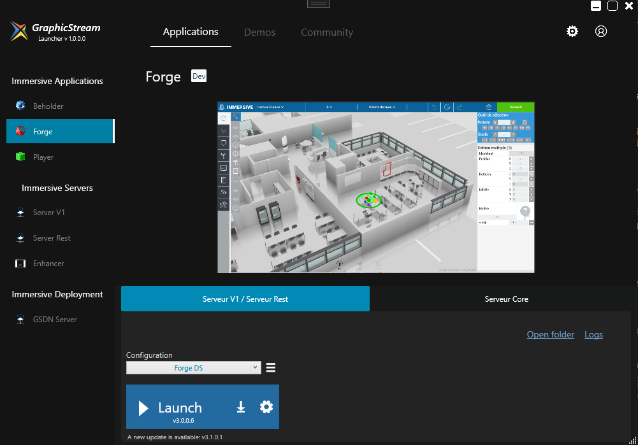
Task: Click the Immersive Servers heading
Action: [57, 188]
